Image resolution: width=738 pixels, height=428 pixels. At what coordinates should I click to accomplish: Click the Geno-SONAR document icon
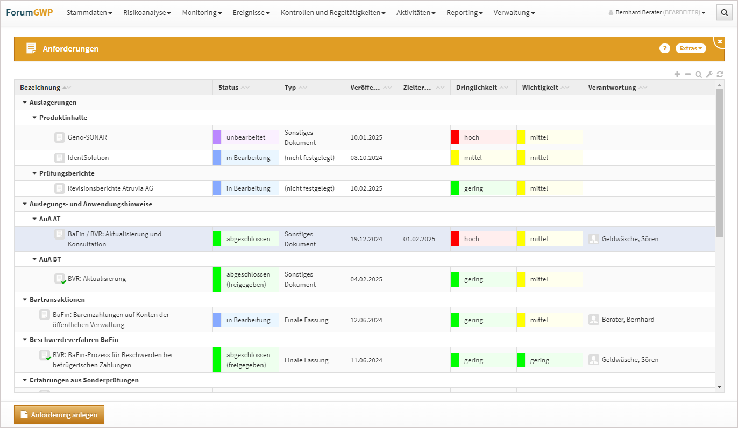point(60,137)
